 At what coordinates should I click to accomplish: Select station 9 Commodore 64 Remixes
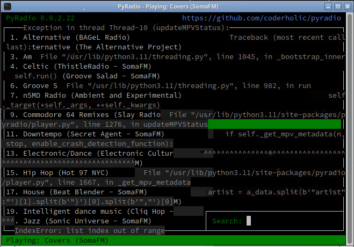[85, 115]
